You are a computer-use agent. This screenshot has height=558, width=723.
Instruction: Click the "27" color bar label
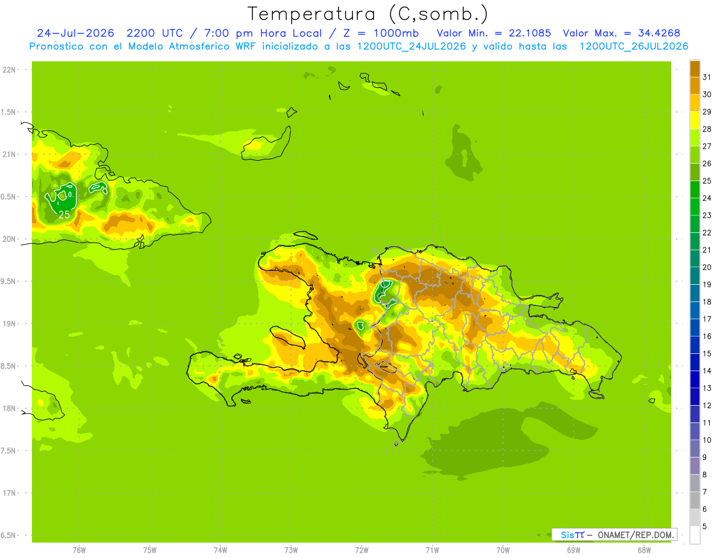pyautogui.click(x=707, y=146)
